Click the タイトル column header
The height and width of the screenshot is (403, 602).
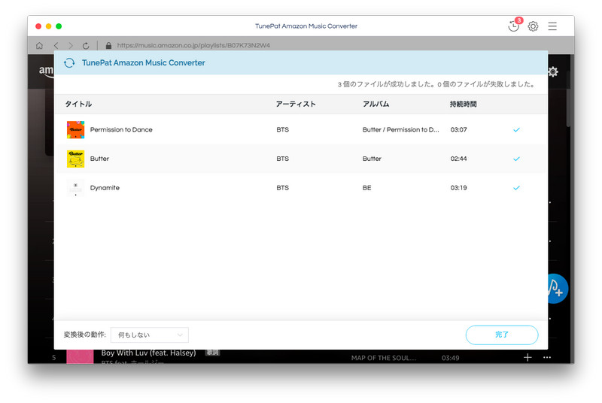[78, 104]
